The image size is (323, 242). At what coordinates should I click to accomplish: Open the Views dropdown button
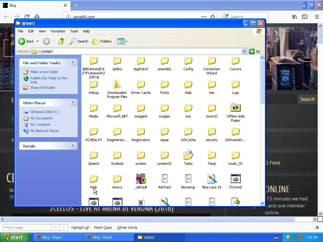122,41
